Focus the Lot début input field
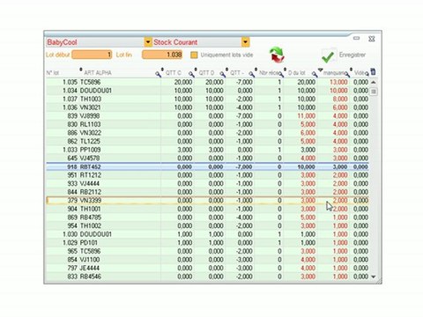 pos(92,55)
